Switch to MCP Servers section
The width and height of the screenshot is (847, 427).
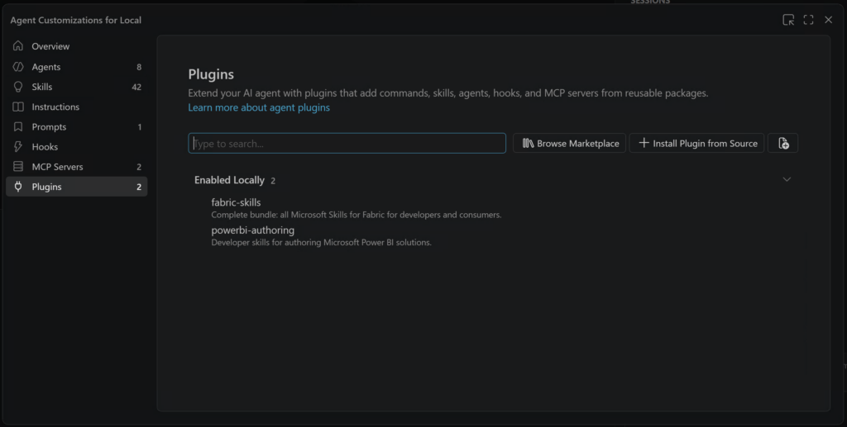77,167
